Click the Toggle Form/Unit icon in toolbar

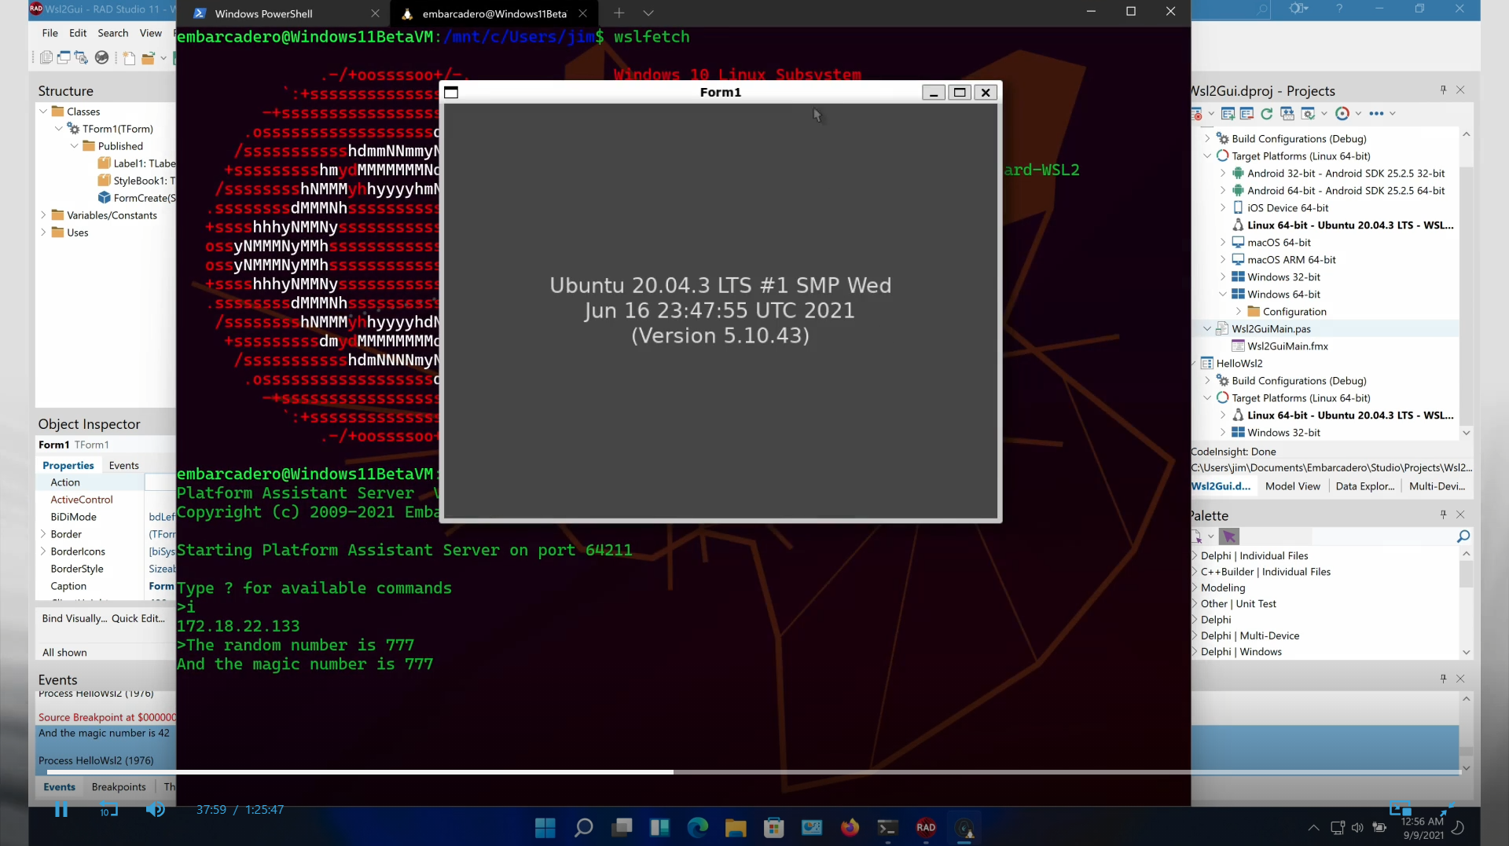pos(81,57)
